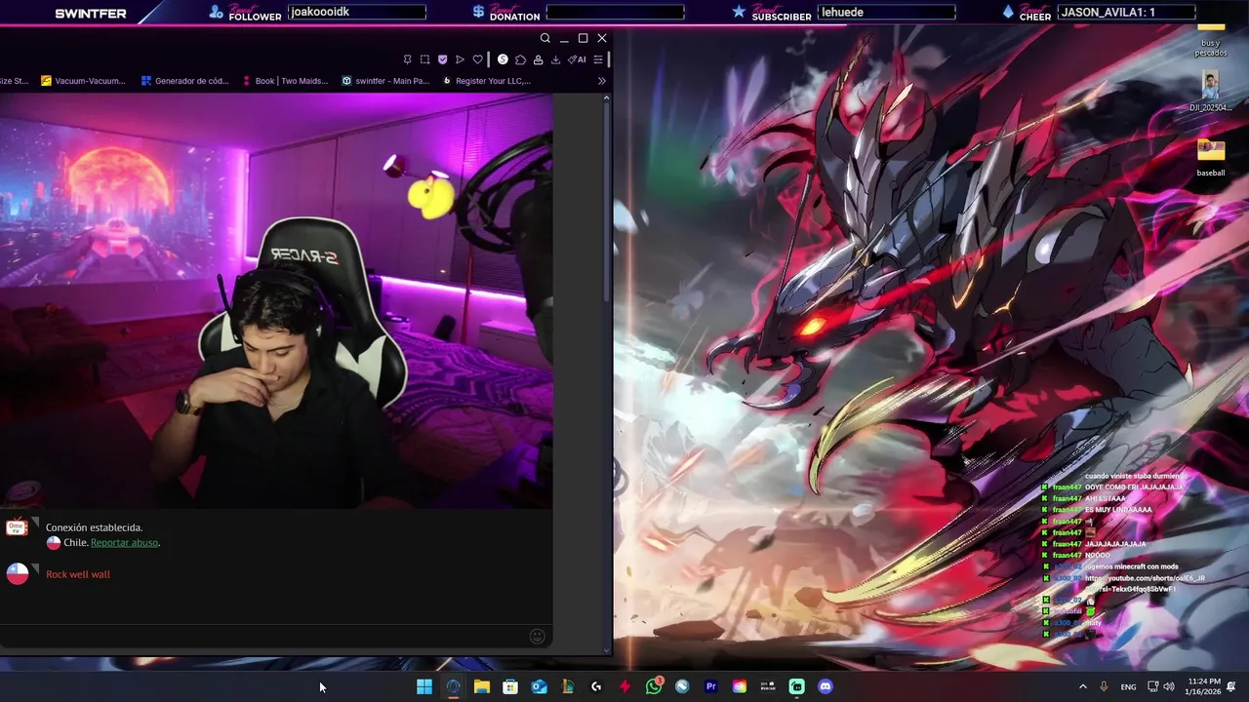Open the volume speaker tray icon
Image resolution: width=1249 pixels, height=702 pixels.
[1169, 686]
